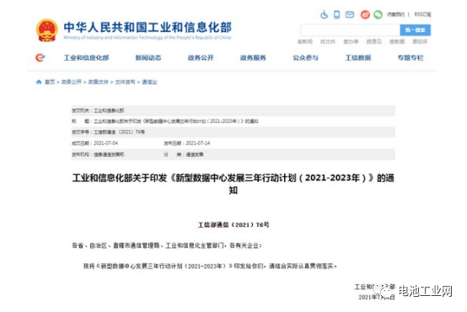Viewport: 467px width, 312px height.
Task: Select the 查办事 search shortcut
Action: coord(351,41)
